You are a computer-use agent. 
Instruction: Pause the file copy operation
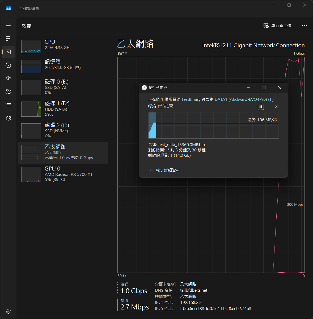coord(261,107)
